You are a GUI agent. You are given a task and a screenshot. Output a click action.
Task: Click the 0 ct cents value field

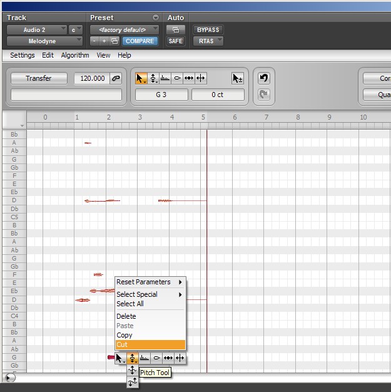point(218,95)
